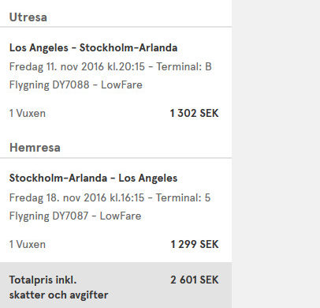Click the Los Angeles – Stockholm-Arlanda route title
320x308 pixels.
(93, 47)
